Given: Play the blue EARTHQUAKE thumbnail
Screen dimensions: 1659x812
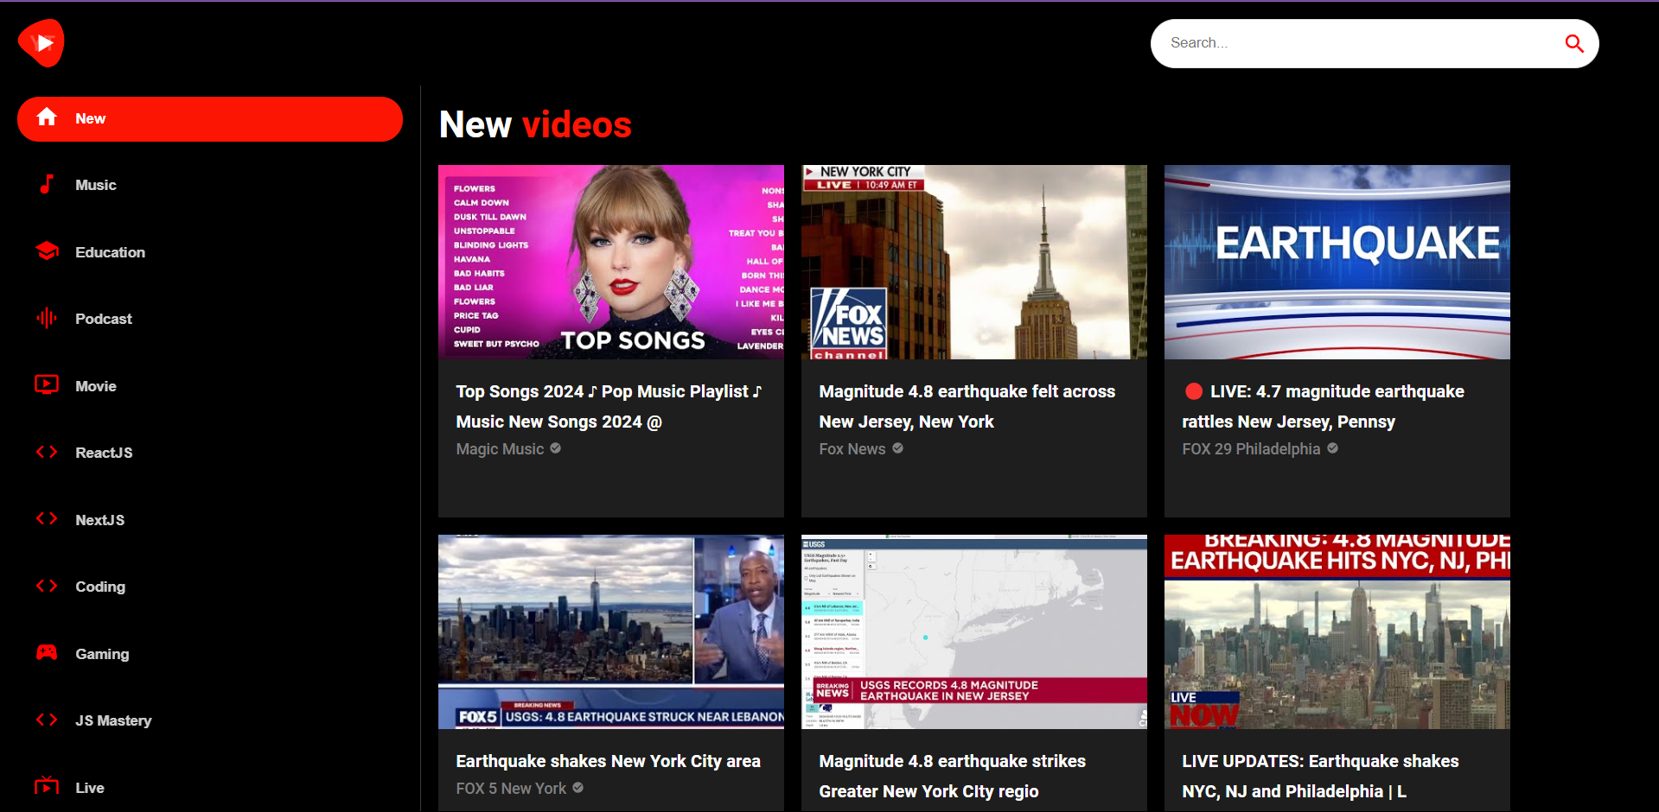Looking at the screenshot, I should [1337, 262].
